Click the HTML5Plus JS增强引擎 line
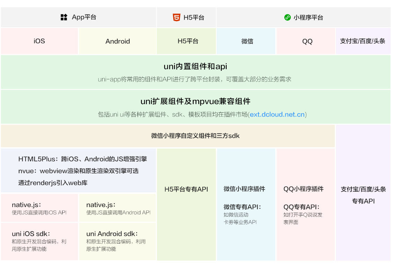395x269 pixels. click(x=83, y=159)
